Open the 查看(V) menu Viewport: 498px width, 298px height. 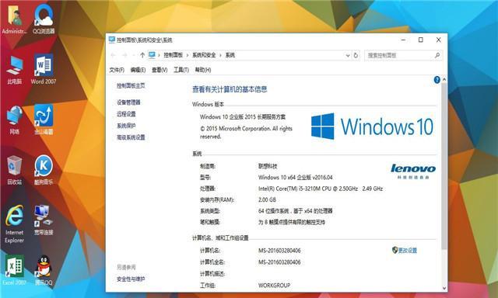tap(160, 70)
